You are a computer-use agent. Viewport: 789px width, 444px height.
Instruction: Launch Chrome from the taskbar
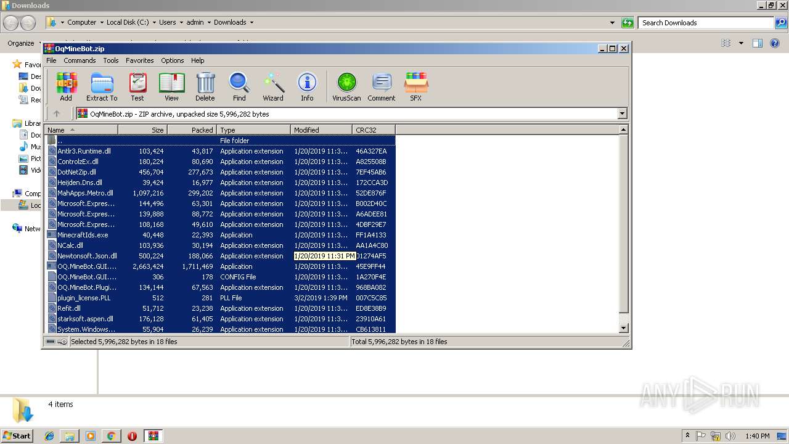(111, 436)
